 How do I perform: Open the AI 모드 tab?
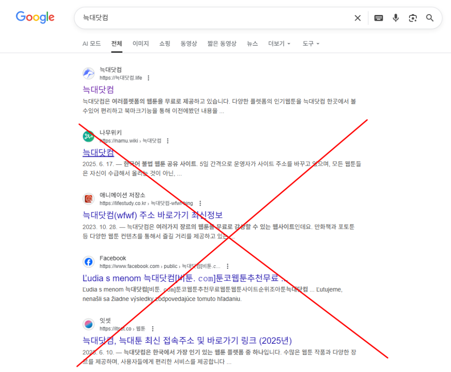(x=91, y=44)
